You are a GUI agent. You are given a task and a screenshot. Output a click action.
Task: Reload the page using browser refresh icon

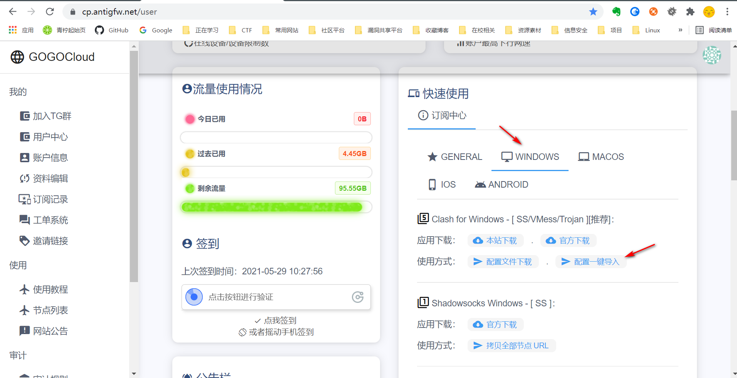[50, 12]
